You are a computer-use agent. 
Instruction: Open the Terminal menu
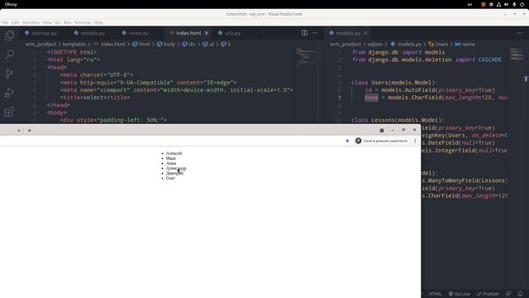click(83, 22)
